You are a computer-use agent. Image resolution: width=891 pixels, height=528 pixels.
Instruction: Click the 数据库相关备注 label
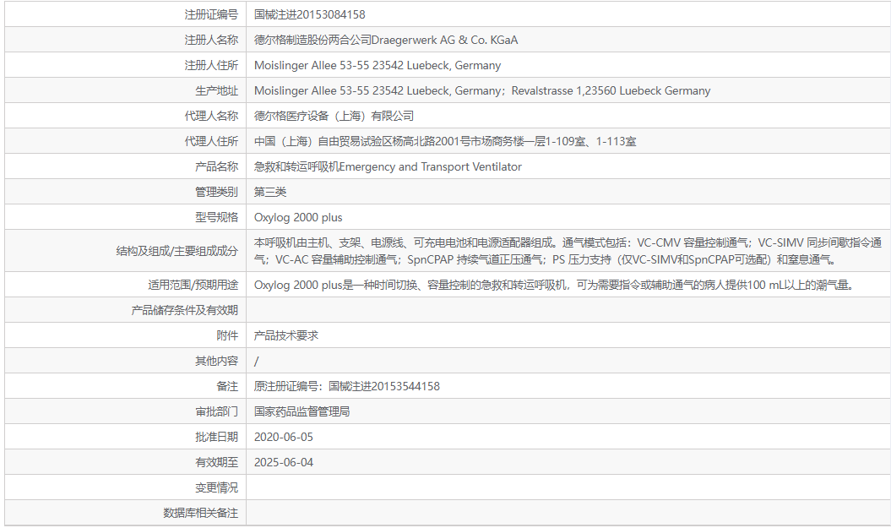(x=200, y=514)
